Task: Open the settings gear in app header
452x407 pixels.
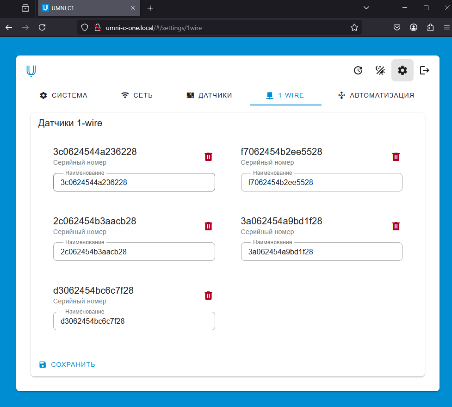Action: (x=402, y=70)
